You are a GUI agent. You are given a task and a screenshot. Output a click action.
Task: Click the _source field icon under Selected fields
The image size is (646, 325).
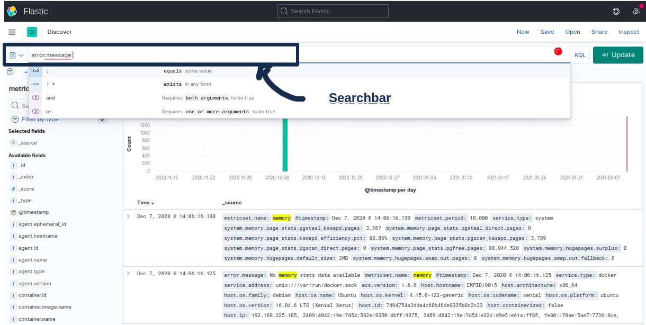13,142
